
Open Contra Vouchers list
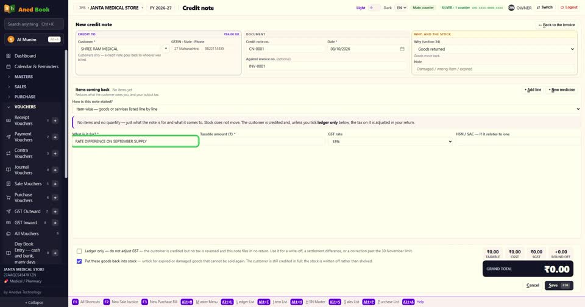click(x=24, y=153)
